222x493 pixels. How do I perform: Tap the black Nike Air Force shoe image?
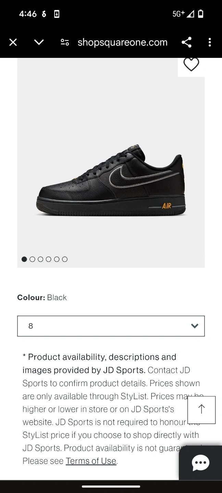click(x=111, y=181)
